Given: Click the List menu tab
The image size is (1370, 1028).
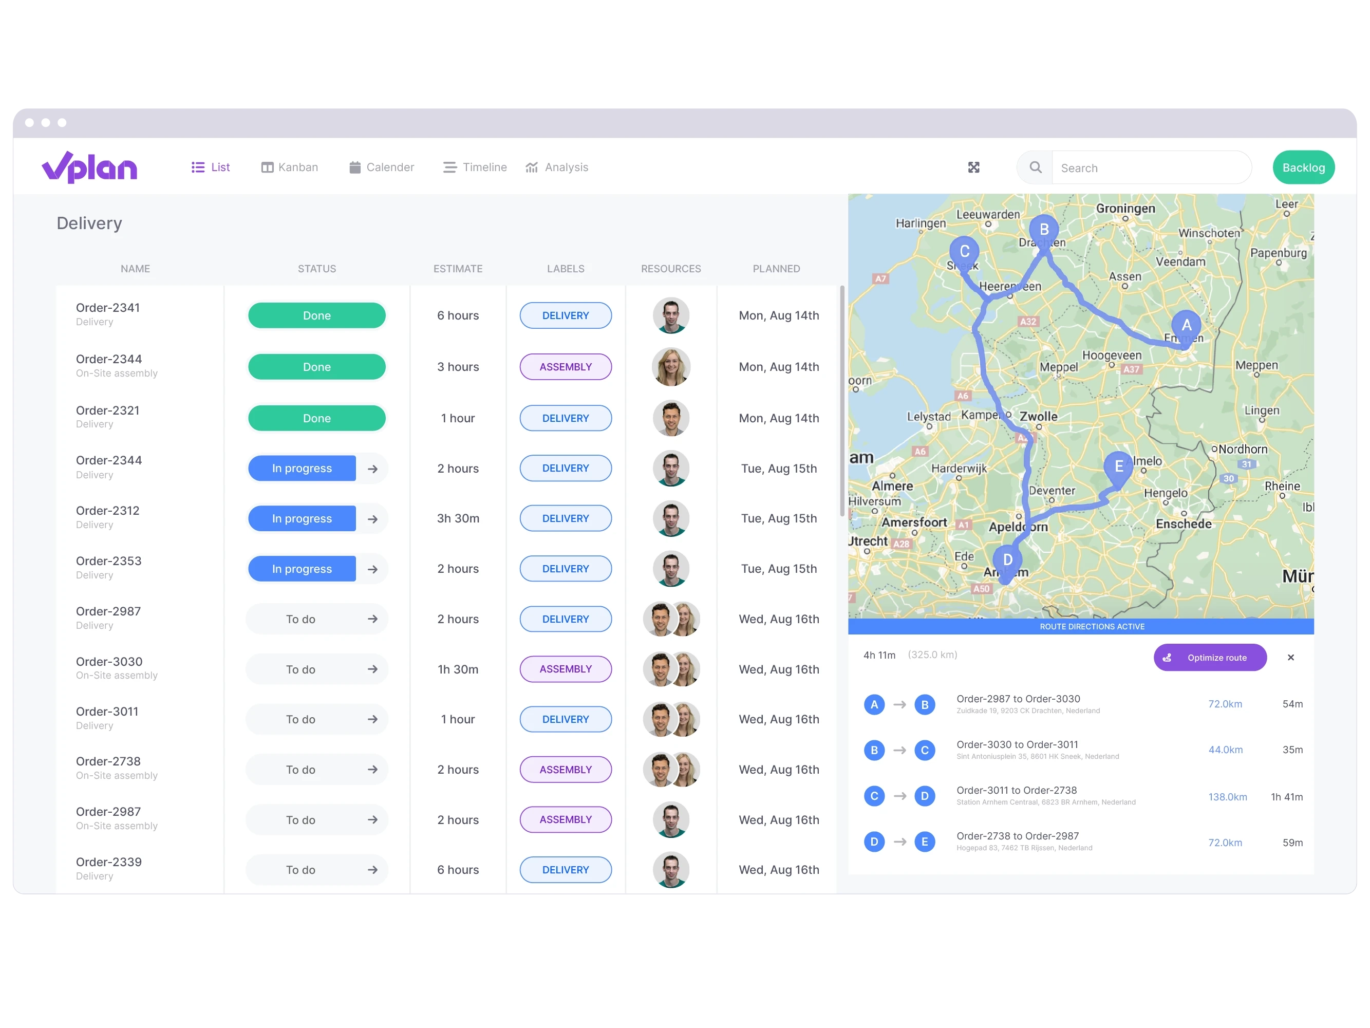Looking at the screenshot, I should coord(213,167).
